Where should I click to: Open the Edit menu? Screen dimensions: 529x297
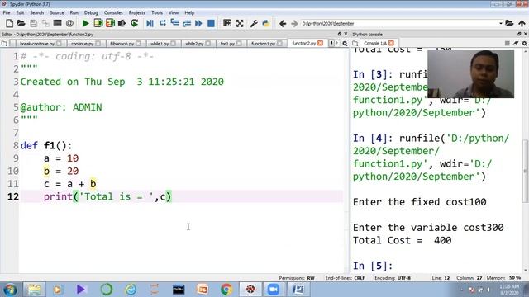pyautogui.click(x=20, y=13)
